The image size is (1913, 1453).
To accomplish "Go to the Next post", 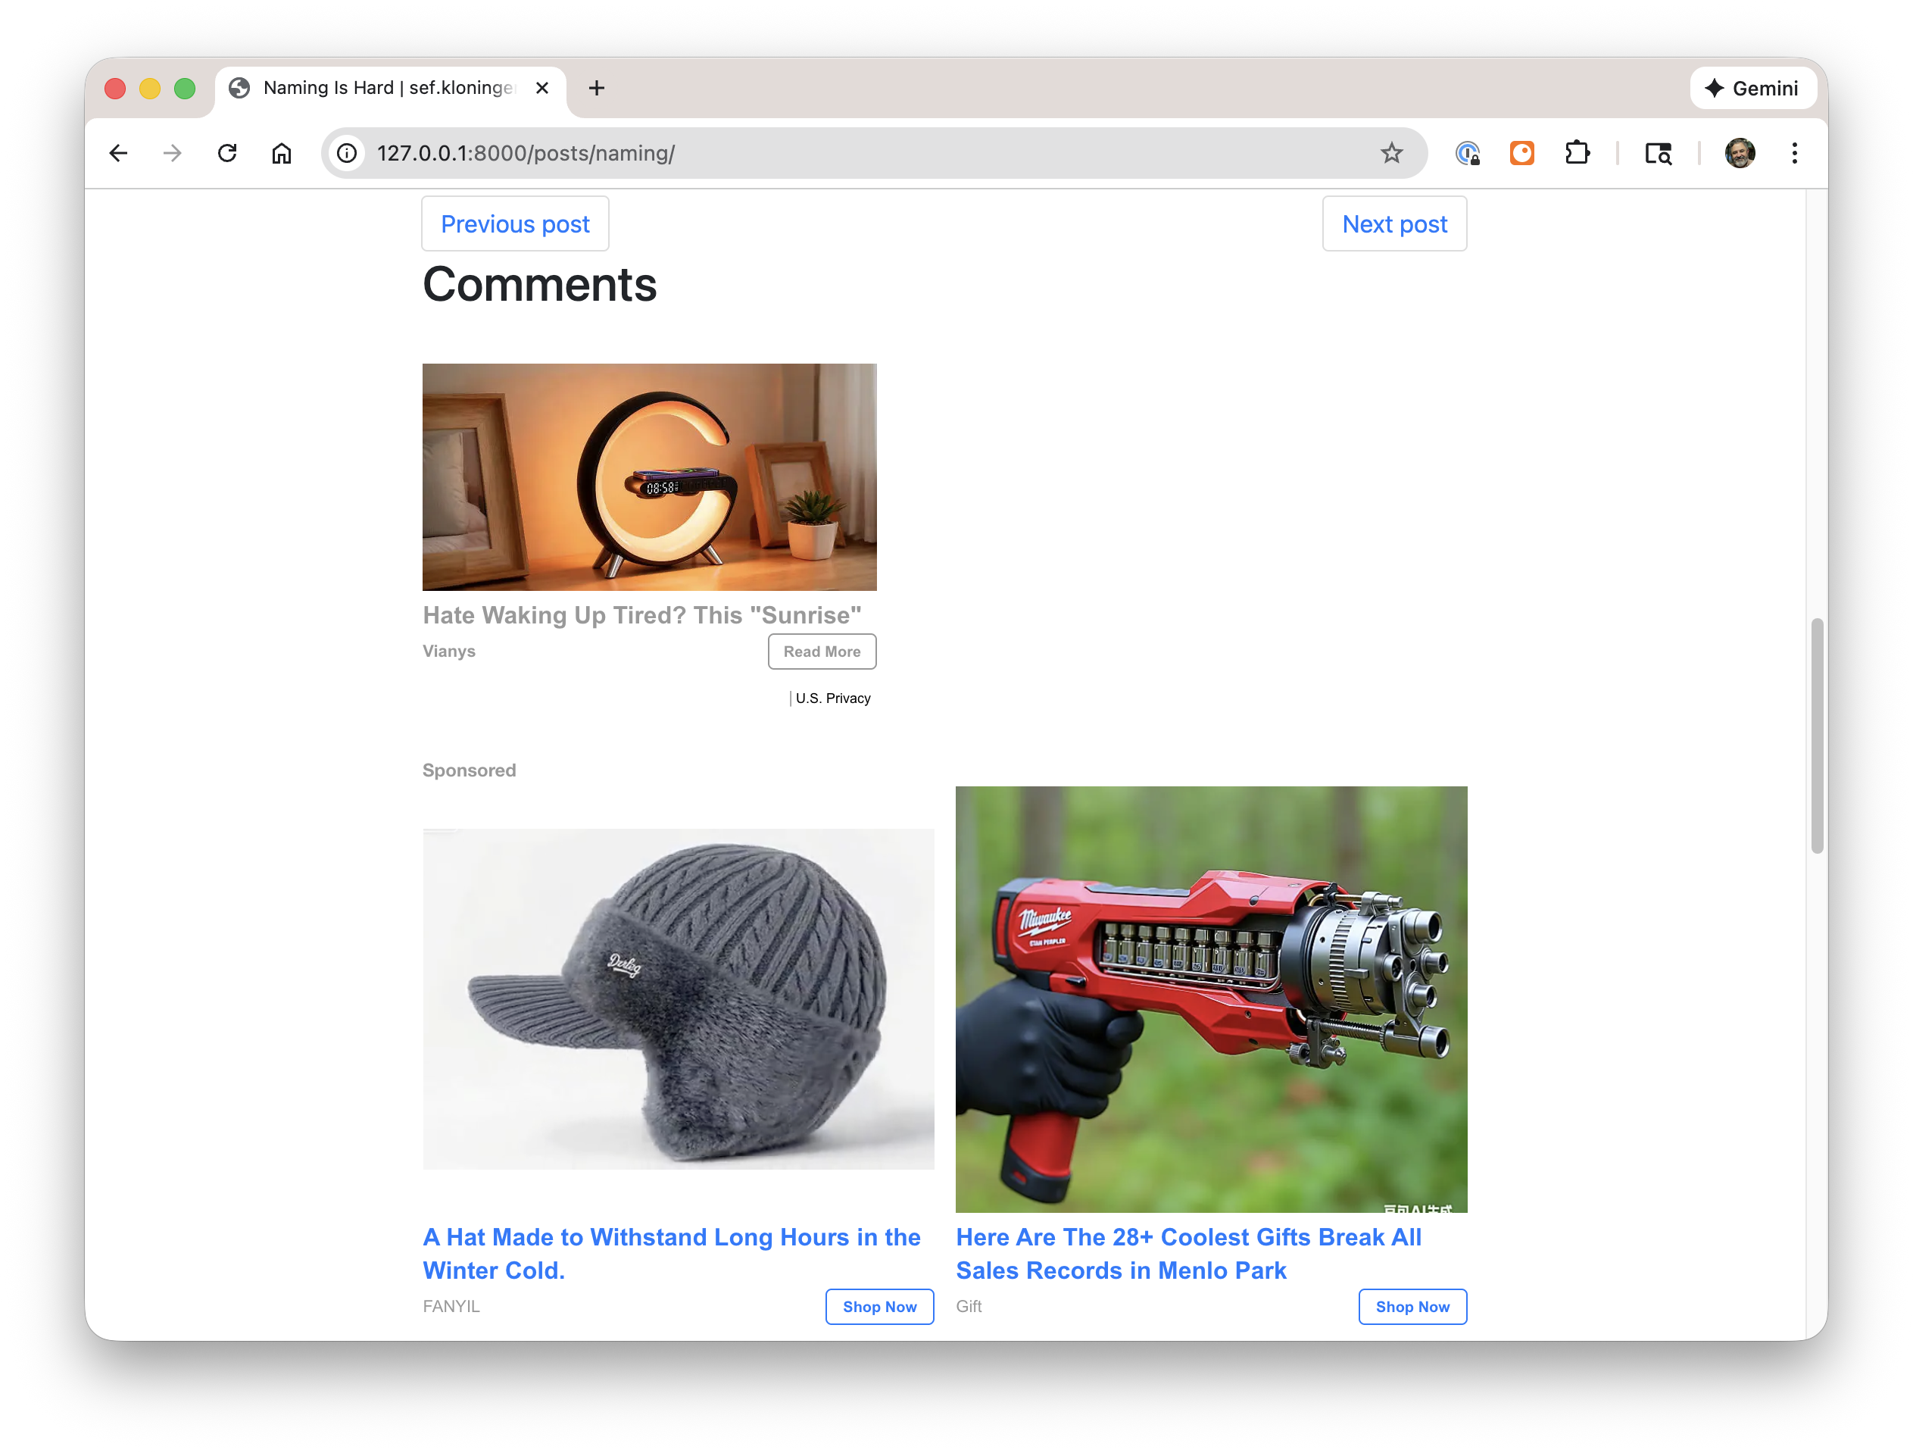I will (x=1393, y=224).
